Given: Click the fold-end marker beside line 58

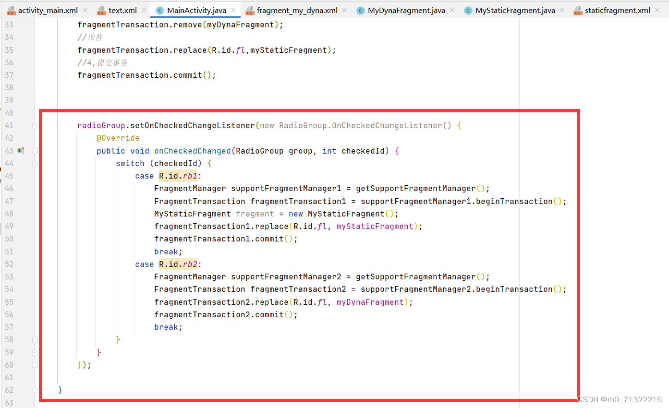Looking at the screenshot, I should [x=34, y=339].
